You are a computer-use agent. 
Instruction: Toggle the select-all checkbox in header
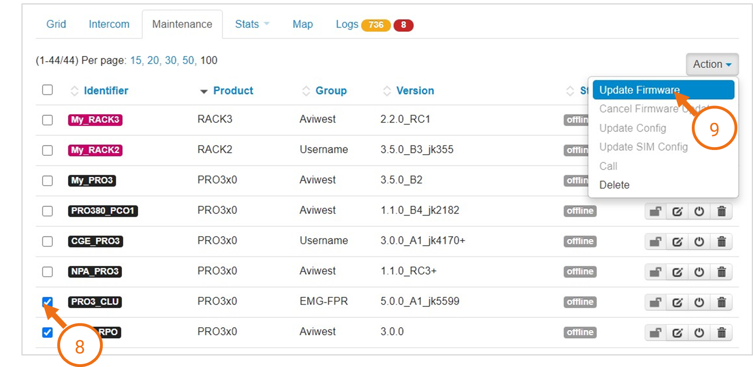[48, 90]
